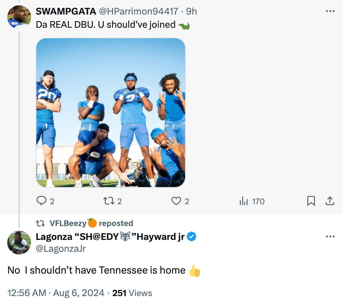Open the football players photo
Image resolution: width=343 pixels, height=306 pixels.
(x=110, y=112)
